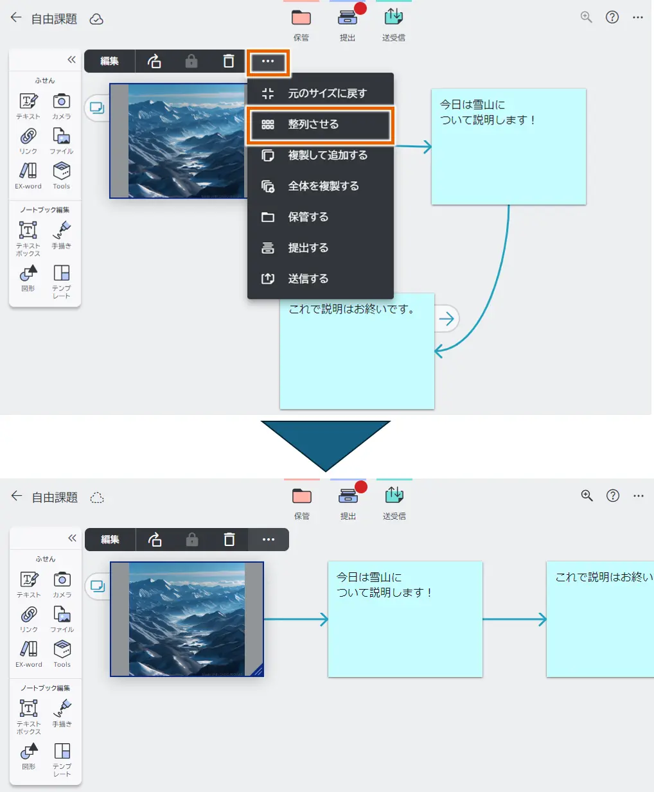Collapse the sidebar with the chevron
Screen dimensions: 654x792
[71, 58]
